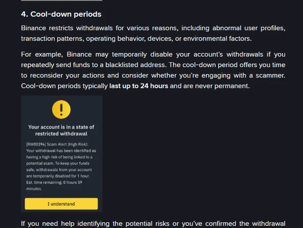Click the "Scam Alert (High Risk)" label
This screenshot has width=303, height=228.
(x=68, y=144)
